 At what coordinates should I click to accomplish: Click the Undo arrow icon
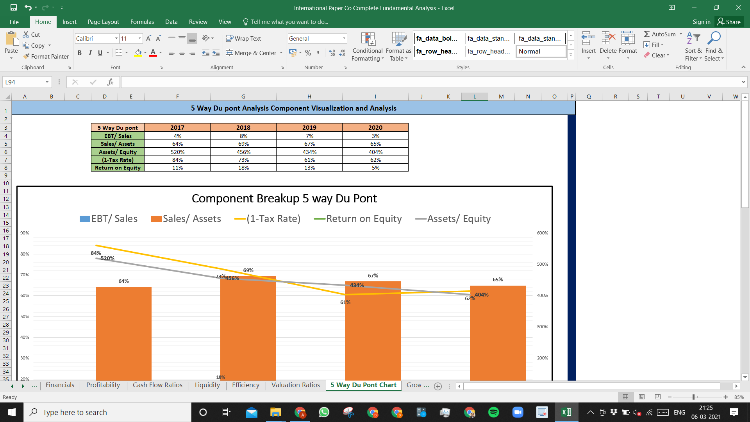(x=28, y=7)
